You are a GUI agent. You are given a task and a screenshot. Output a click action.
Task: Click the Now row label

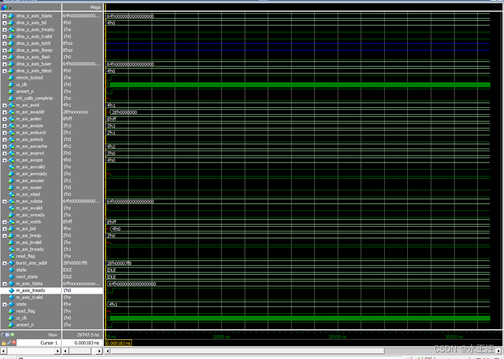tap(53, 334)
